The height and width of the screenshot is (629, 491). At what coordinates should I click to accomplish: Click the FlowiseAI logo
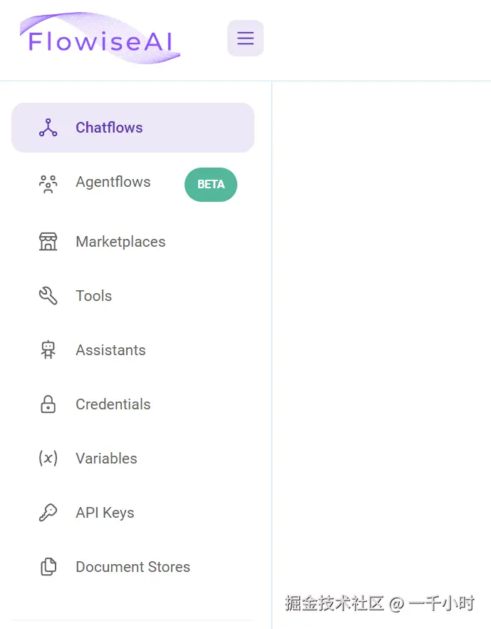pos(100,40)
